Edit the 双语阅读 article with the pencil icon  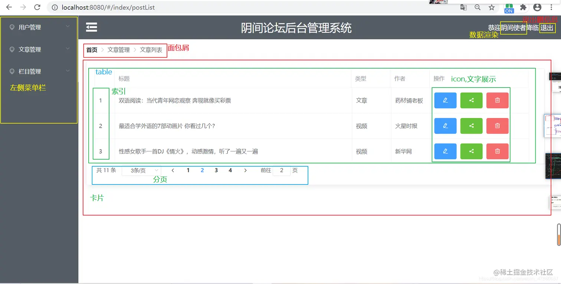445,100
